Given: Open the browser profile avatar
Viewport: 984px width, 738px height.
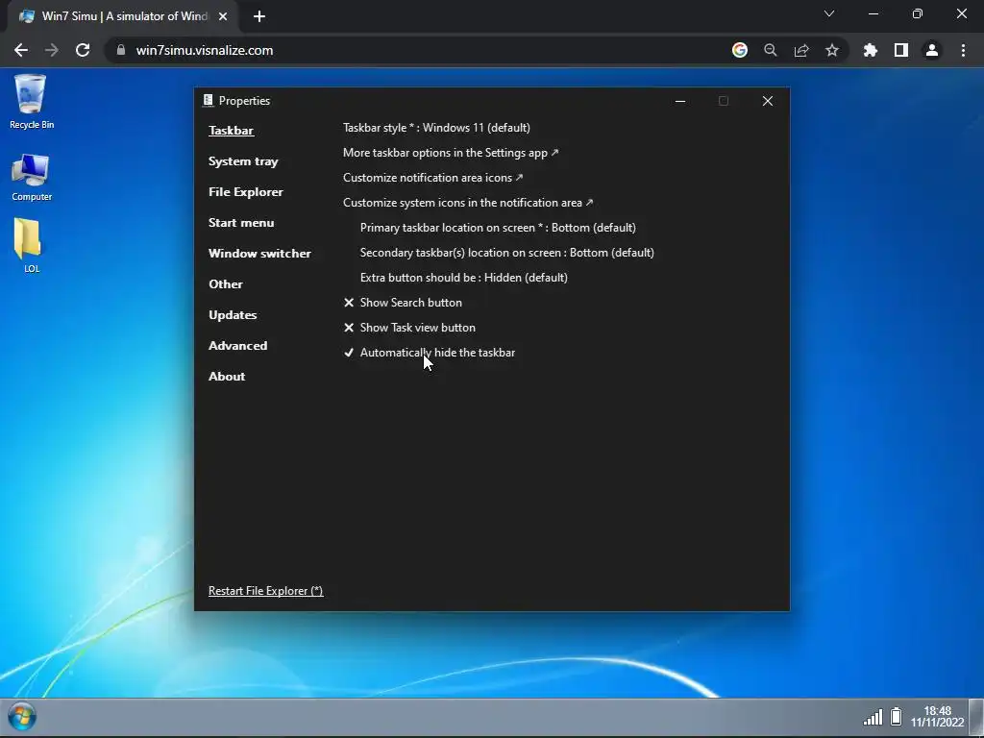Looking at the screenshot, I should [932, 50].
